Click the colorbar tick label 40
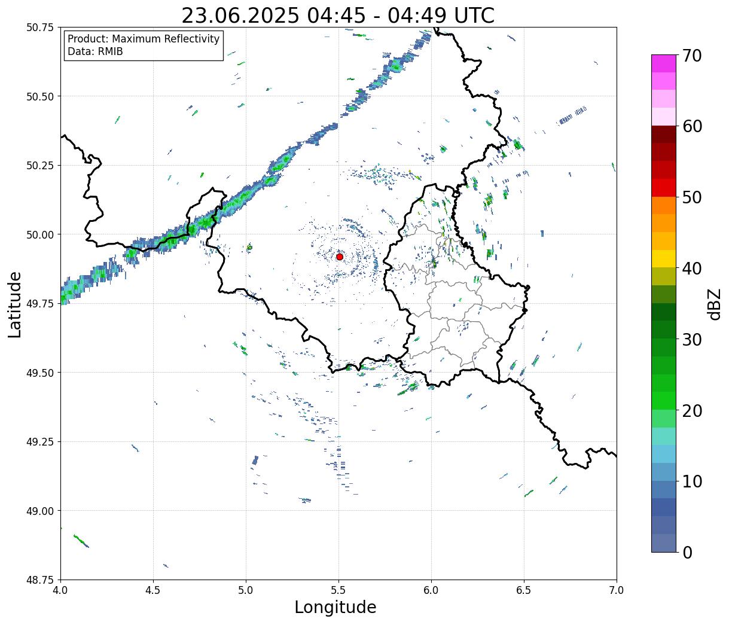Screen dimensions: 729x622 click(691, 268)
